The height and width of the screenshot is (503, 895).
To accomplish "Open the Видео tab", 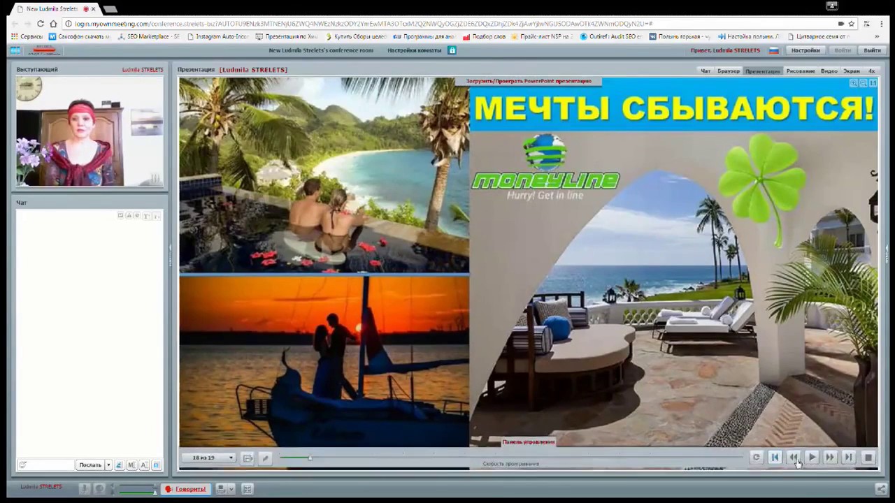I will [x=829, y=71].
